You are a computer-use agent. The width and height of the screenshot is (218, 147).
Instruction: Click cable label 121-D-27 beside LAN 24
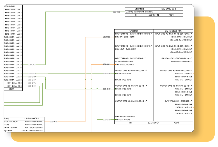pyautogui.click(x=32, y=80)
